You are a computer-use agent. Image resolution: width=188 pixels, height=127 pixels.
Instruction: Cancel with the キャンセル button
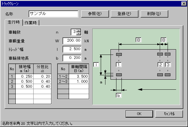tap(169, 114)
